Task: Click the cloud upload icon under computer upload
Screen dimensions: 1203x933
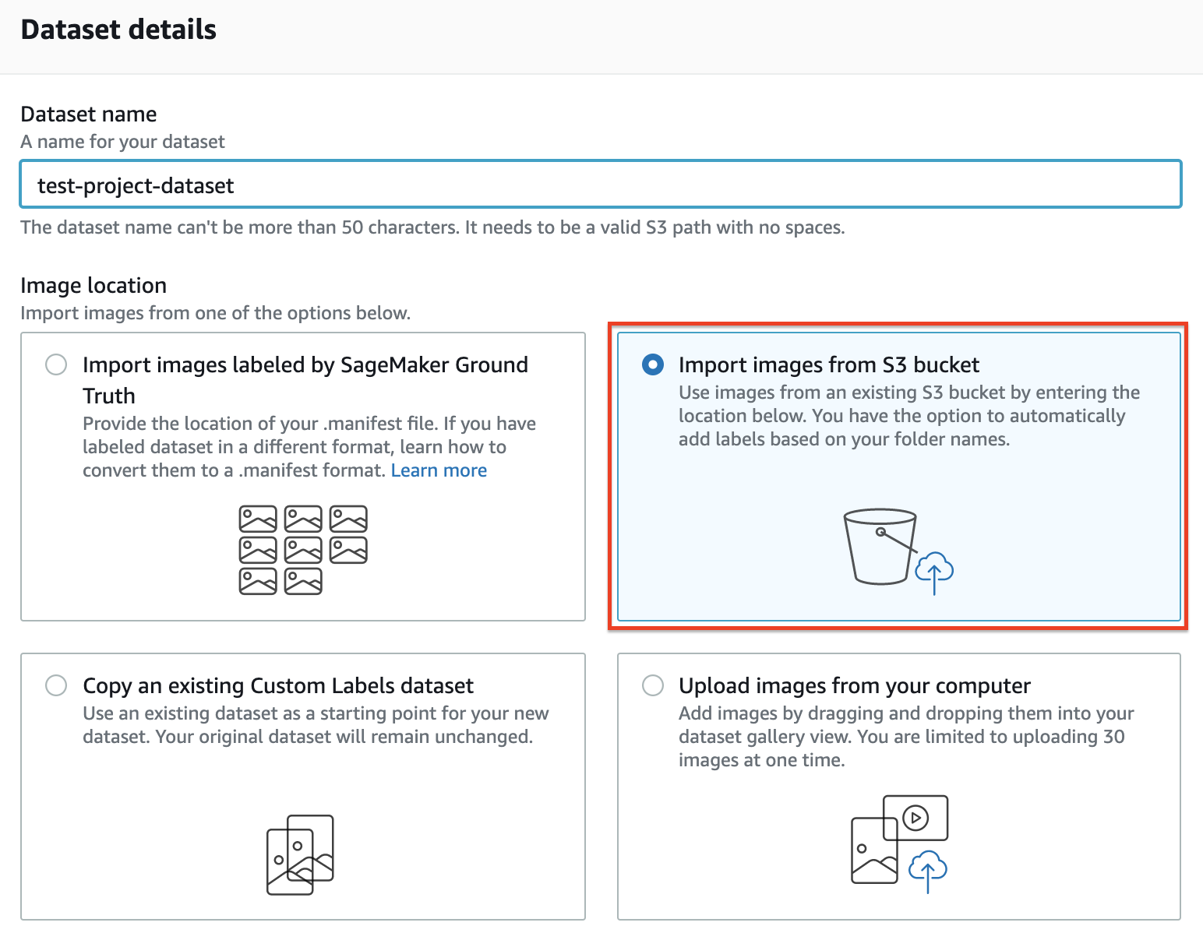Action: [927, 869]
